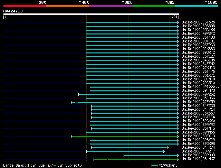Select label UniRef100_B9RYR2
The image size is (221, 168).
click(198, 125)
